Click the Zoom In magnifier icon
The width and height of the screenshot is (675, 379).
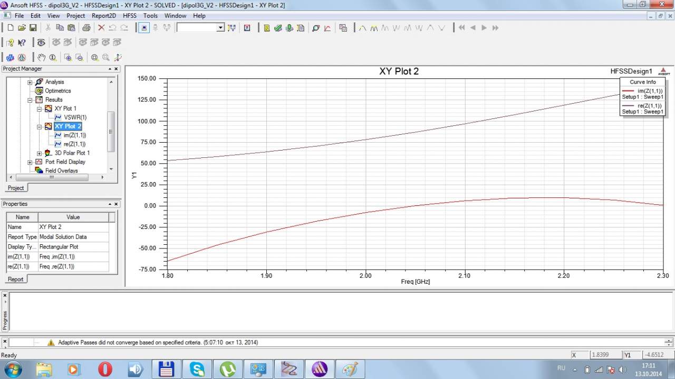pos(94,57)
